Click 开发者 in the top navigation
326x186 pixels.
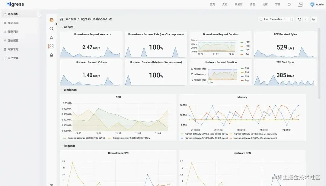(x=239, y=4)
